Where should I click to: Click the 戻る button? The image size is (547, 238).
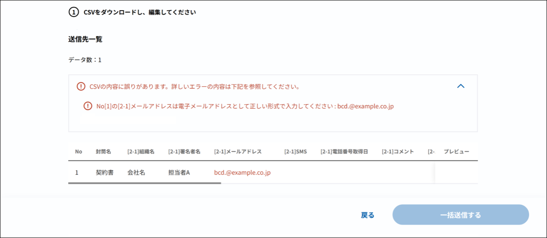[367, 215]
